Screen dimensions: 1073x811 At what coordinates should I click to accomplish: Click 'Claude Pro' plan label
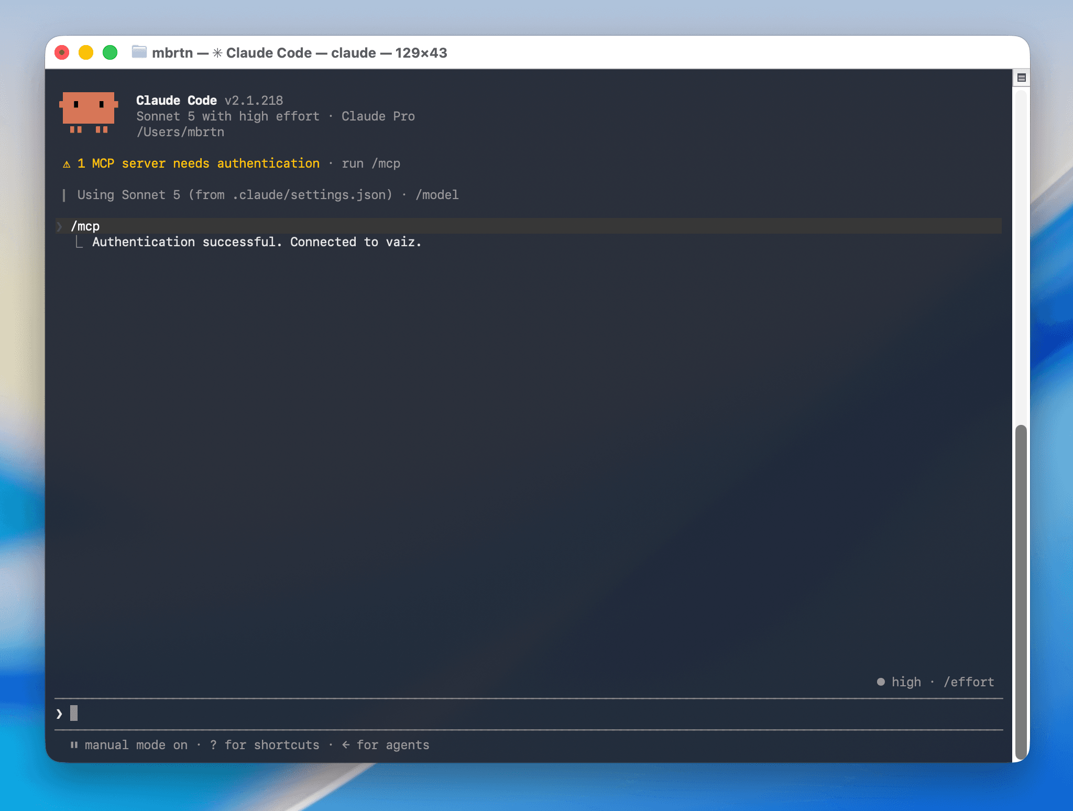(x=378, y=116)
